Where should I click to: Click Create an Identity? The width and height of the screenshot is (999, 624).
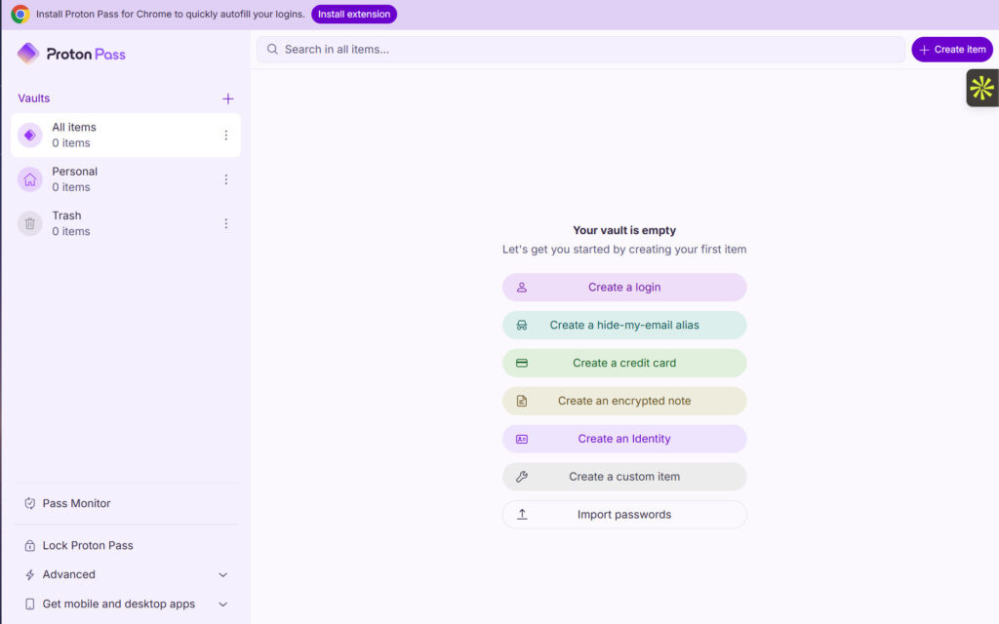[624, 439]
